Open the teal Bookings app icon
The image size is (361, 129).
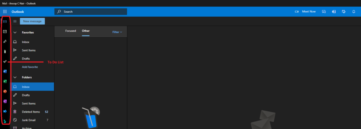[5, 121]
